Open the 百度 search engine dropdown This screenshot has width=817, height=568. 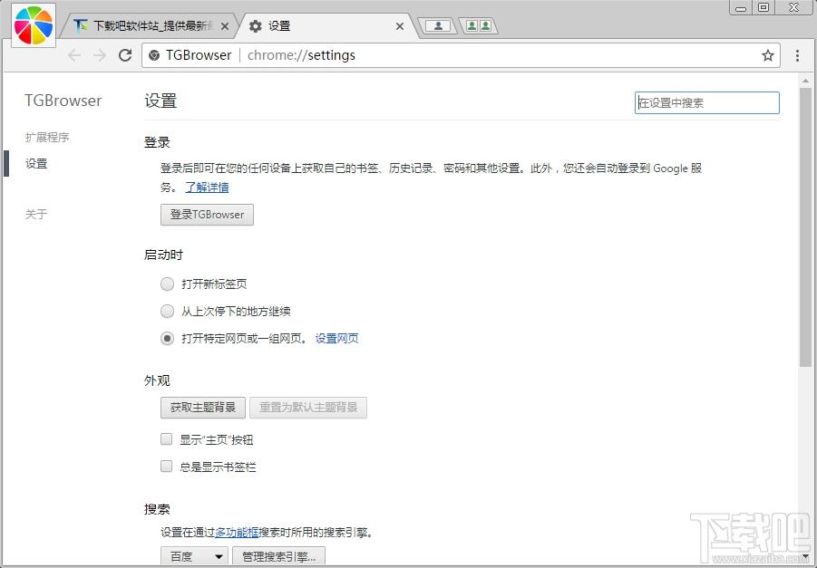[194, 556]
